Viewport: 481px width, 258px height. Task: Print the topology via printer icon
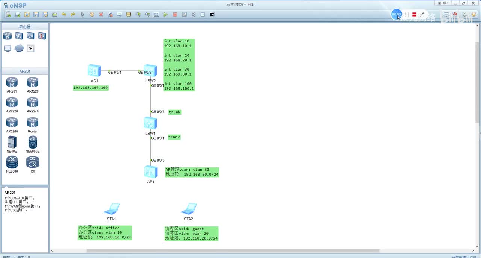(x=54, y=14)
